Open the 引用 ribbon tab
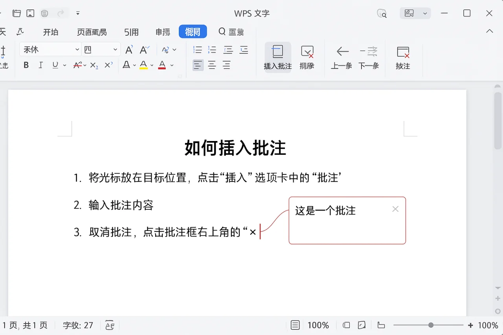Screen dimensions: 503x335 click(x=131, y=32)
